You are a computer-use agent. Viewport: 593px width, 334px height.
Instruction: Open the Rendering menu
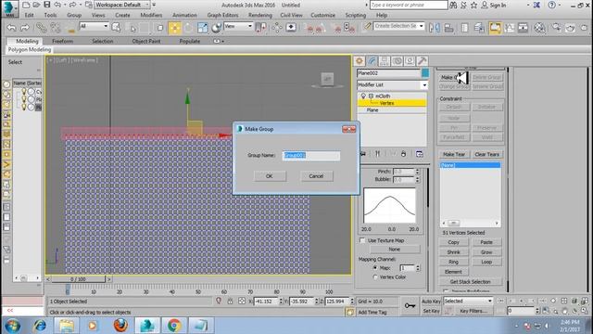tap(259, 15)
